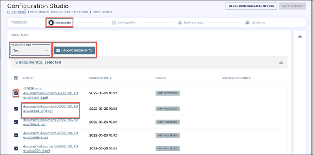The image size is (313, 155).
Task: Sort by Received On arrow
Action: click(110, 78)
